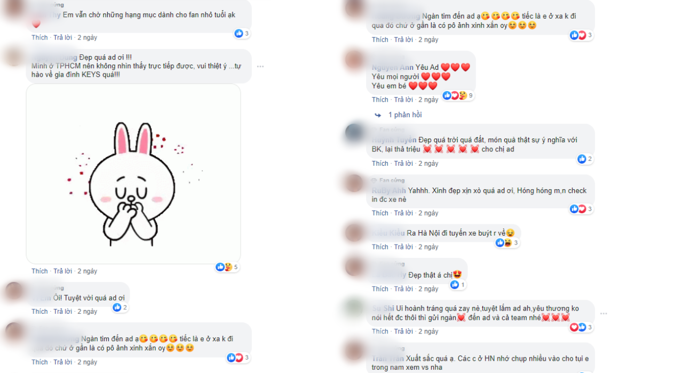Toggle Thích under the bunny sticker comment

pyautogui.click(x=39, y=271)
